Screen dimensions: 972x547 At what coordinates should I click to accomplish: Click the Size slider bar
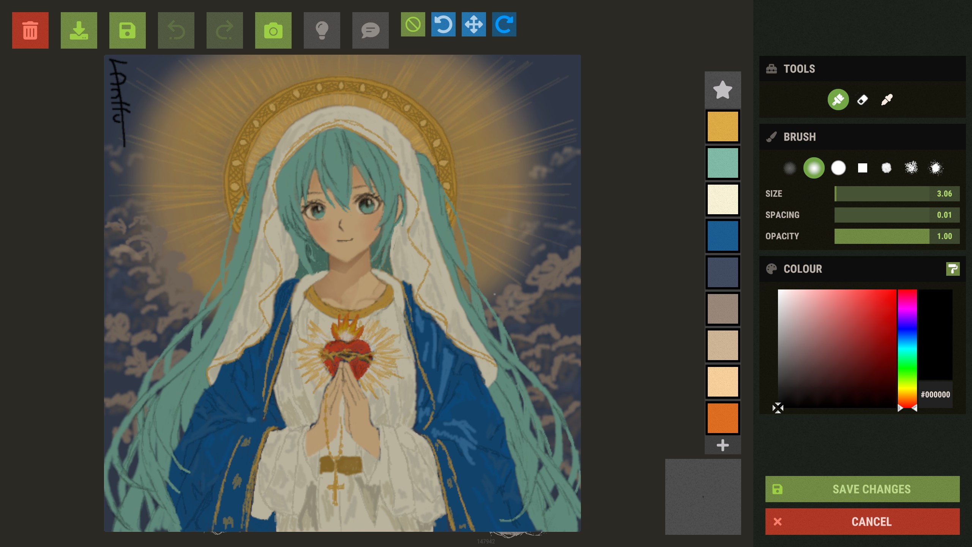pos(882,194)
